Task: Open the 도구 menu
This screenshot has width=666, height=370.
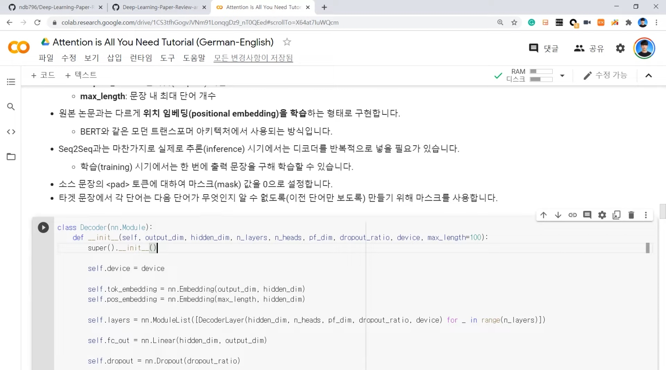Action: point(168,58)
